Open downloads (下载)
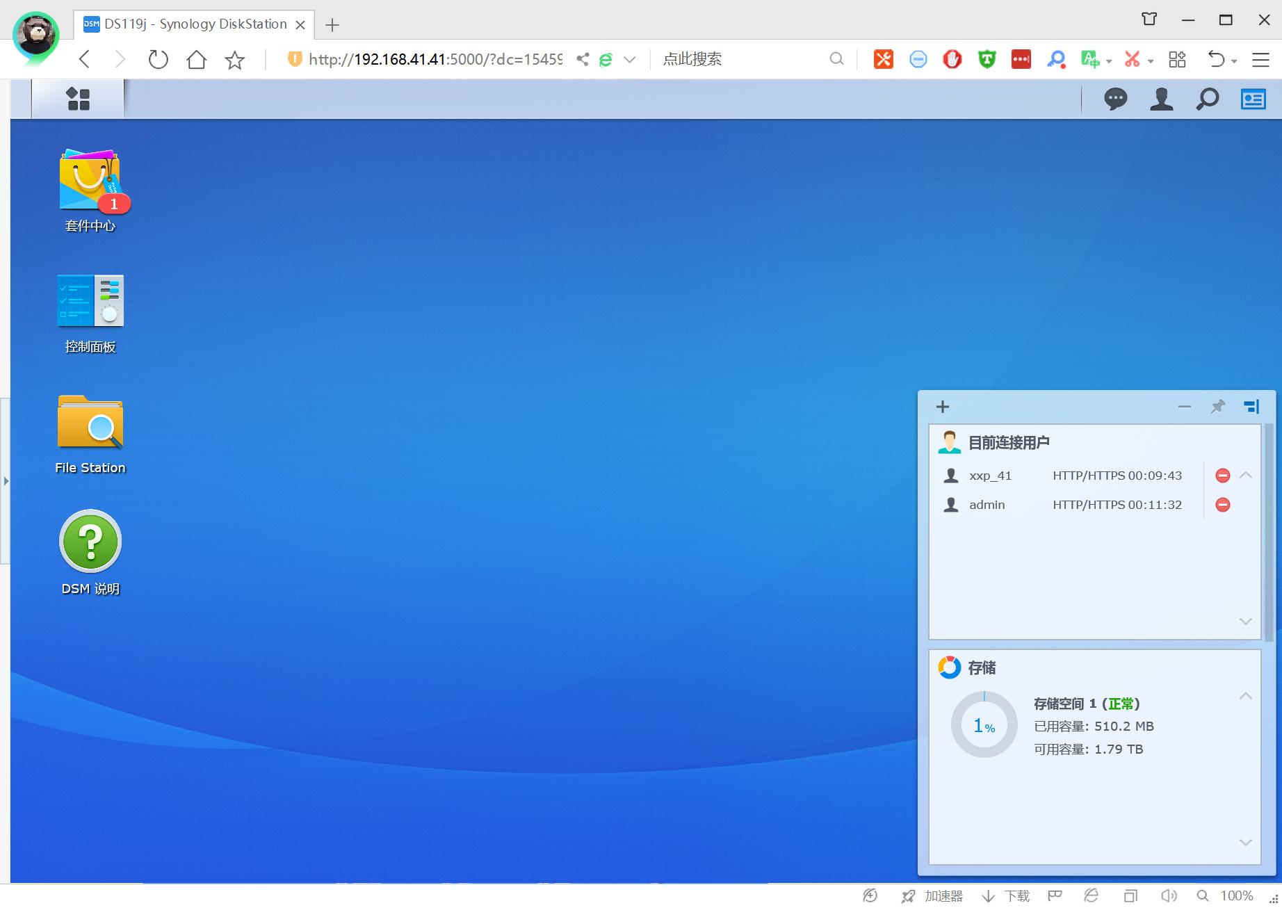The width and height of the screenshot is (1282, 908). (1005, 896)
